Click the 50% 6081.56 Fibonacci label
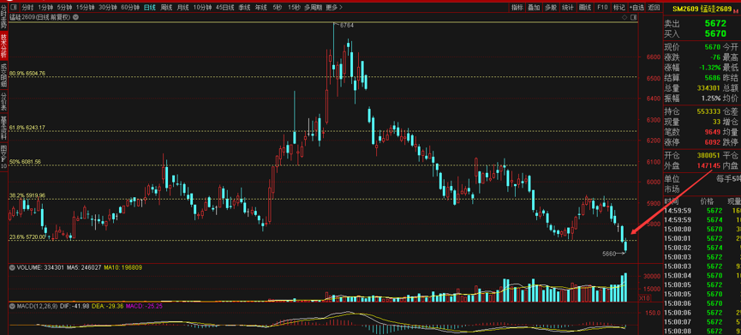 25,162
